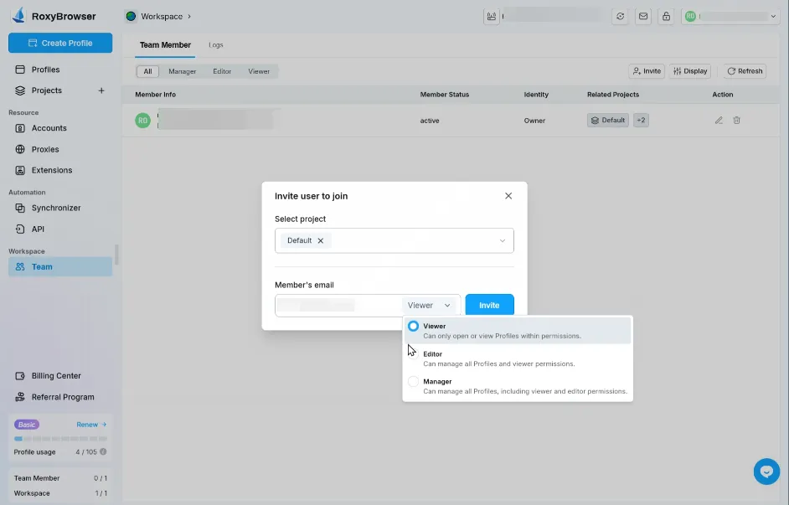Check messages via the mail icon
789x505 pixels.
coord(643,15)
